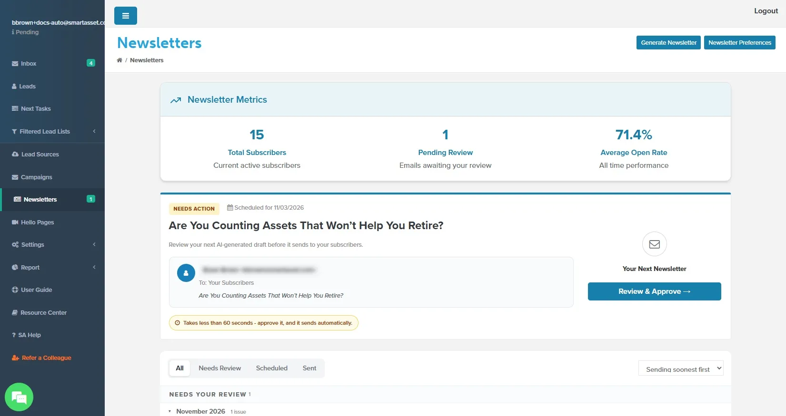Click Review & Approve button

pos(655,291)
